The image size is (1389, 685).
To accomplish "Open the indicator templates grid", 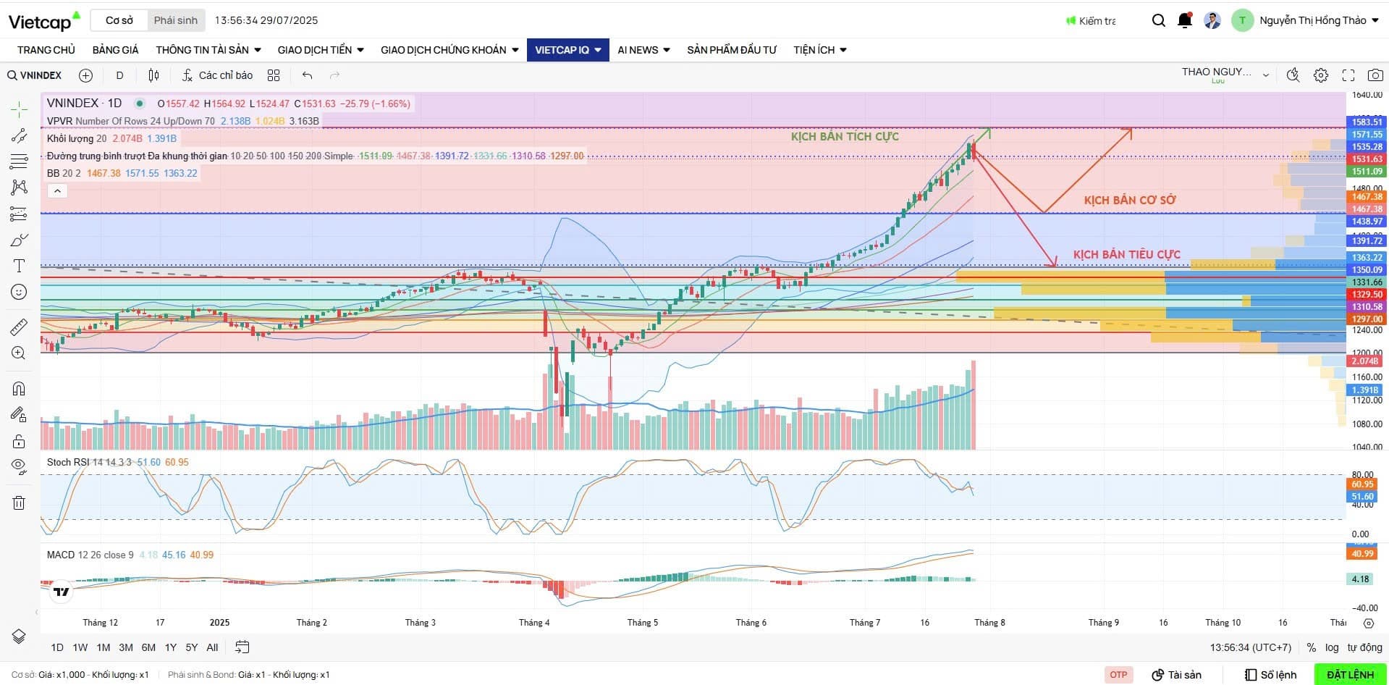I will pos(274,75).
